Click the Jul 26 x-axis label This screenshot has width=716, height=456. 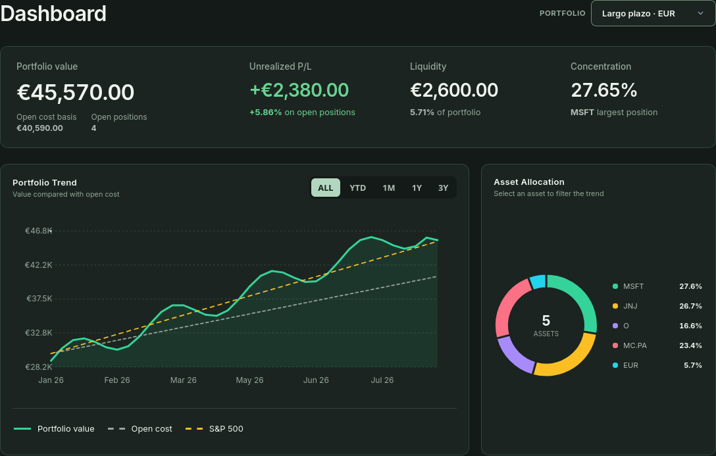[x=382, y=380]
